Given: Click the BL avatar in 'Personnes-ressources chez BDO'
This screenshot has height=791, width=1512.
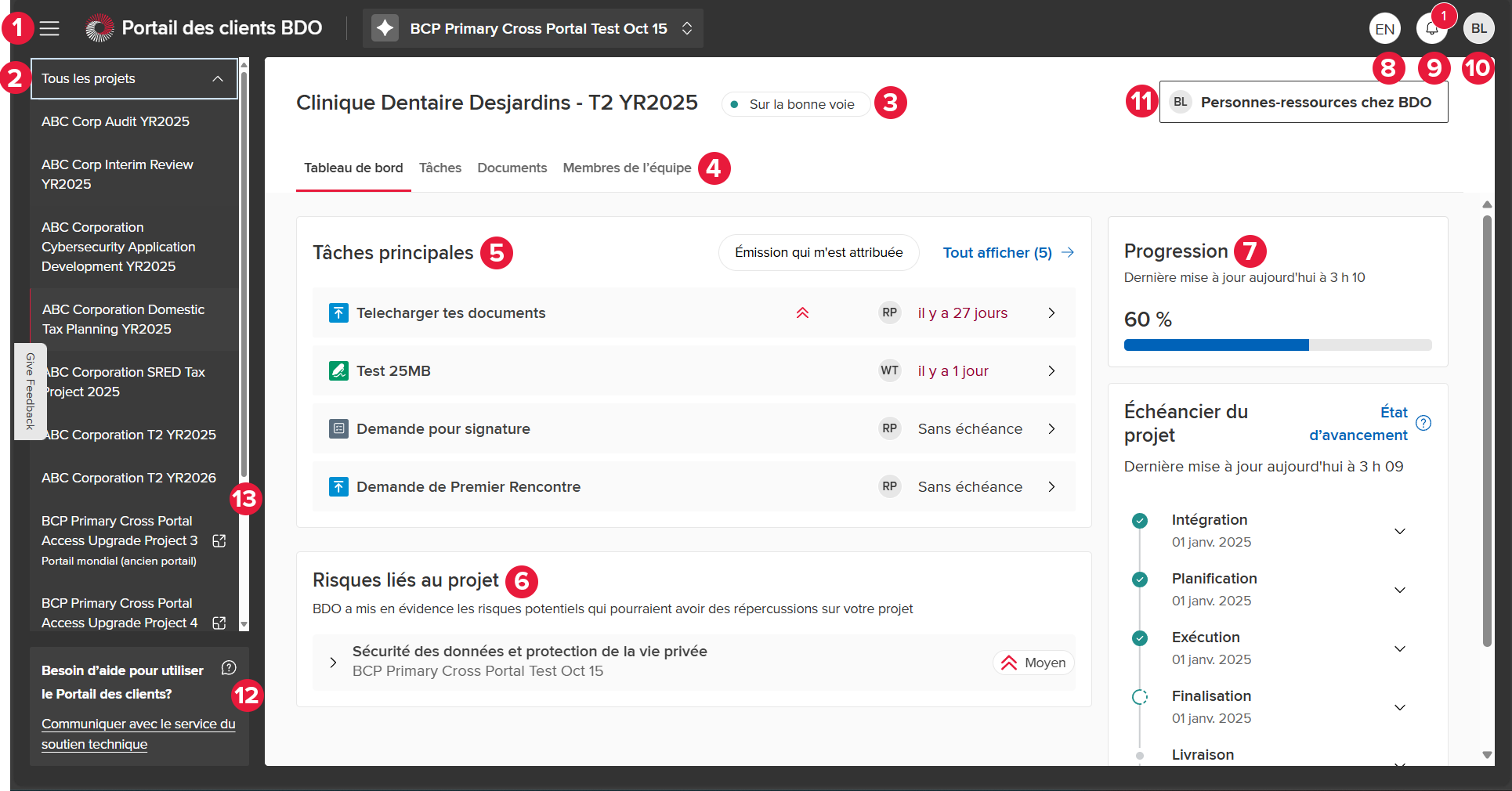Looking at the screenshot, I should click(x=1181, y=102).
